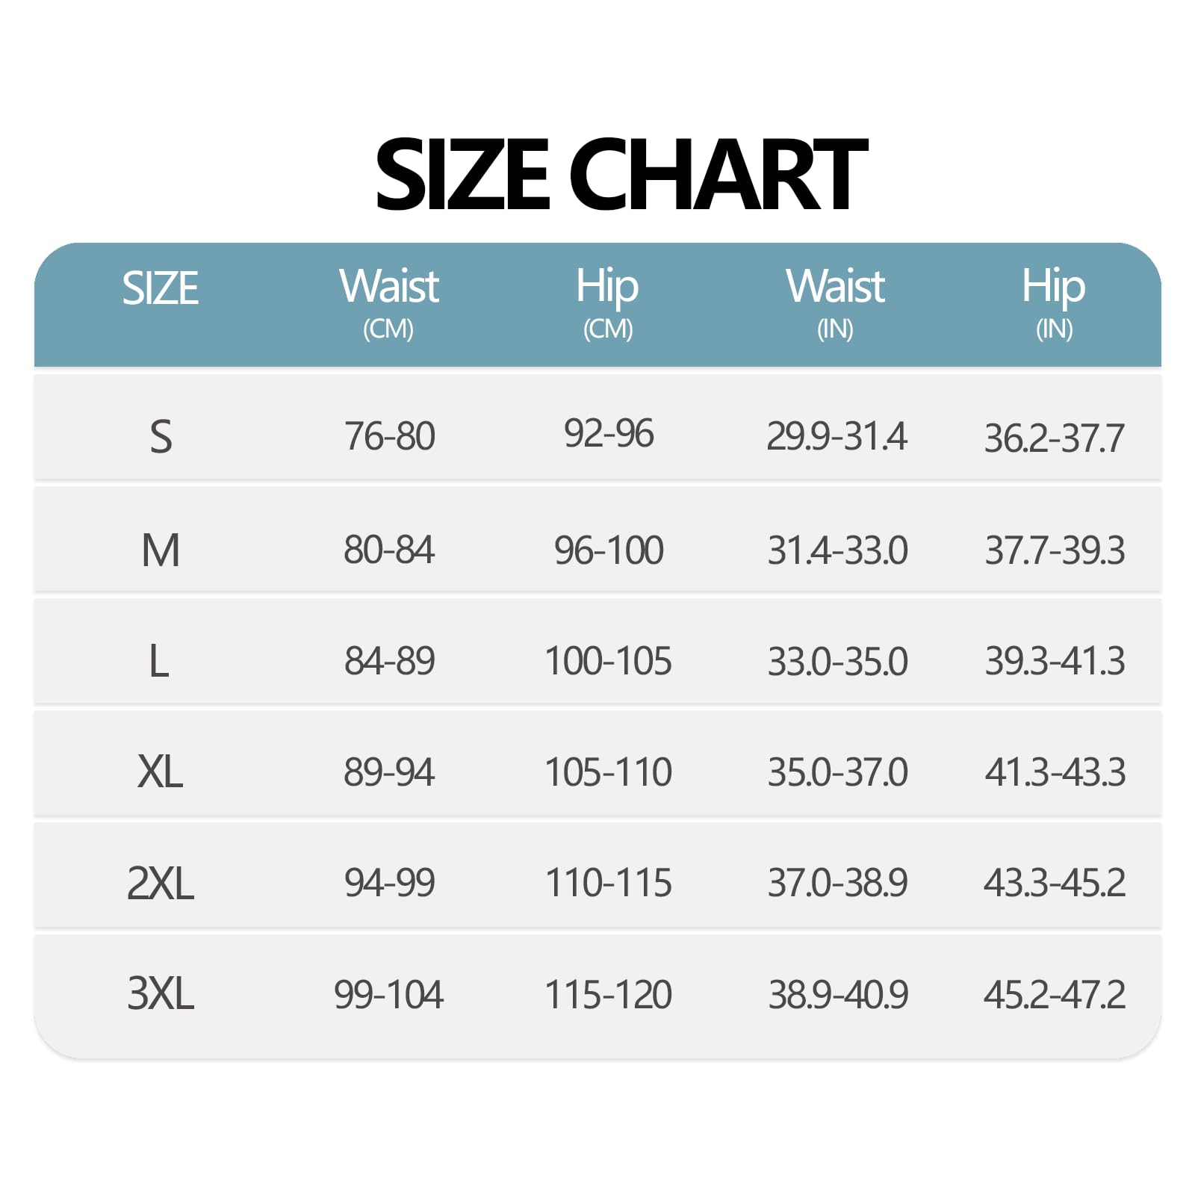Viewport: 1195px width, 1195px height.
Task: Click the 96-100 hip centimeter cell
Action: pos(609,550)
